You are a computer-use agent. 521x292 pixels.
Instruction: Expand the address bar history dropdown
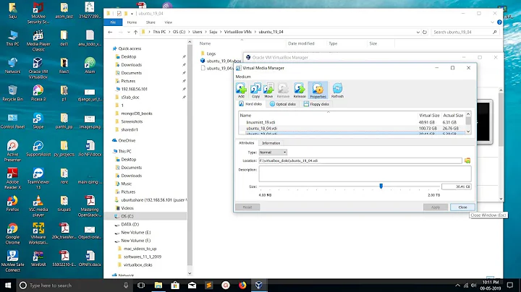[418, 33]
